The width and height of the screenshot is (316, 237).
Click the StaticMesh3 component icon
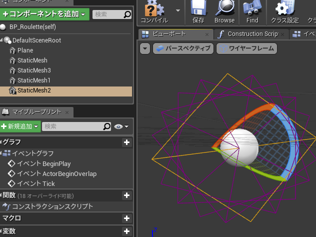(x=12, y=70)
